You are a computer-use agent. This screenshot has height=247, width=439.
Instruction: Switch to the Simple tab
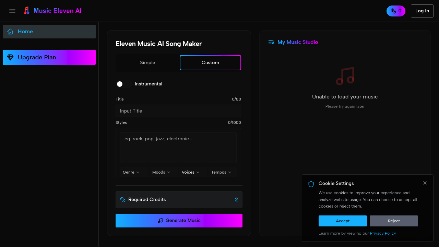tap(147, 62)
